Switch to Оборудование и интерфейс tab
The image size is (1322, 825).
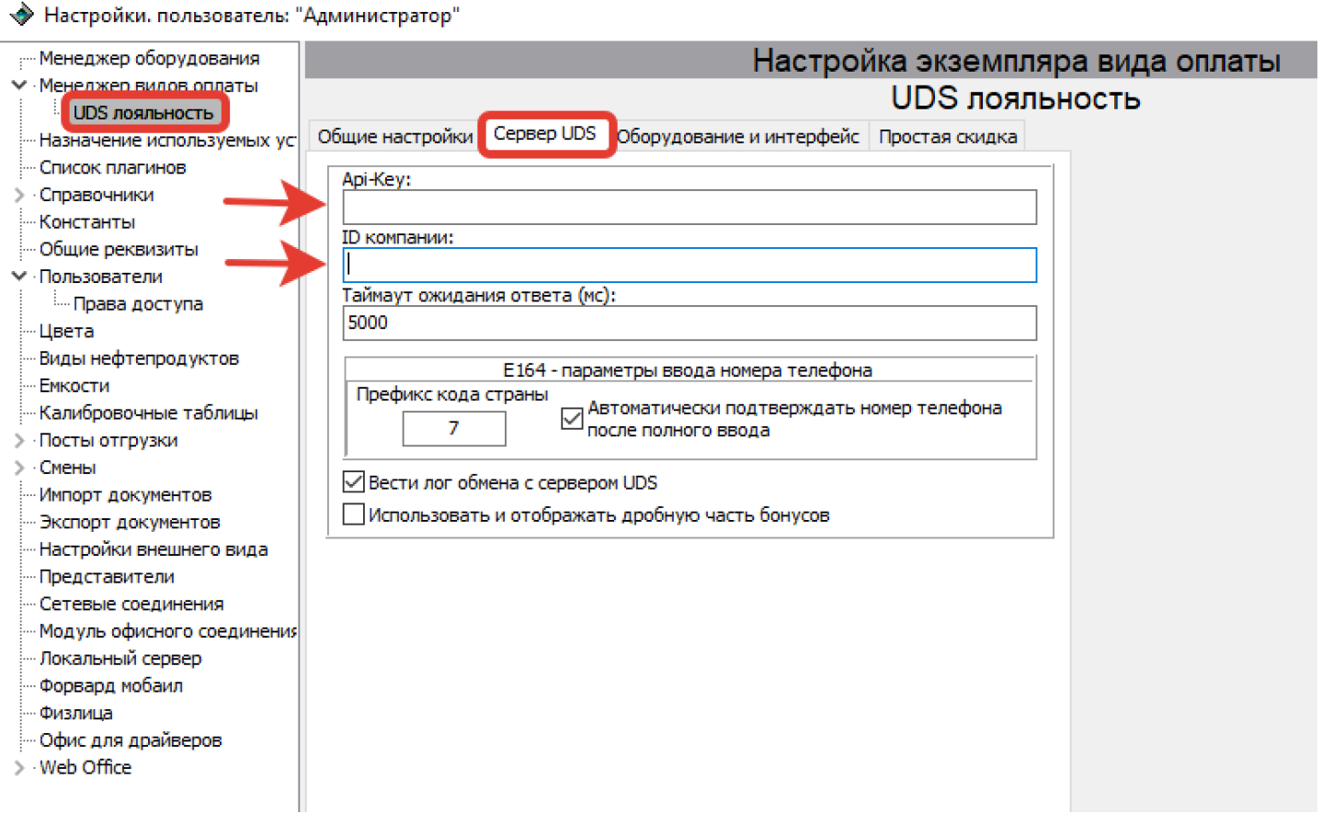click(737, 137)
